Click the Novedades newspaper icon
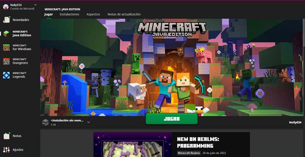 [7, 20]
